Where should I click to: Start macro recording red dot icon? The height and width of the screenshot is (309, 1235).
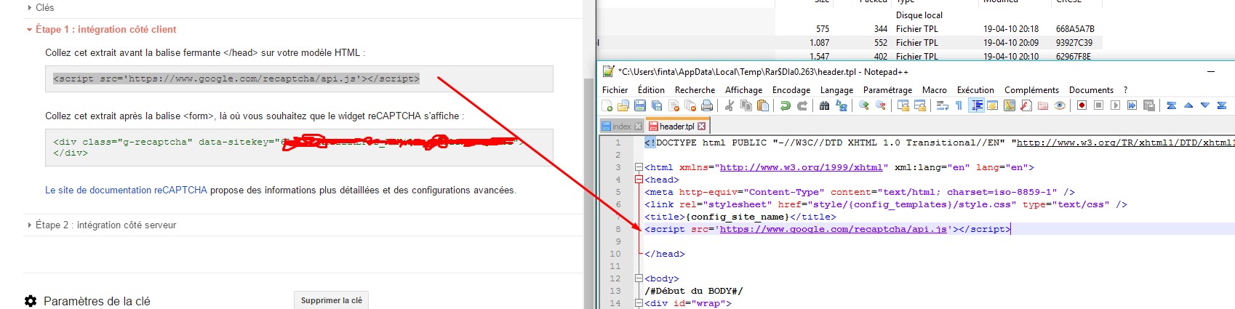(1082, 105)
